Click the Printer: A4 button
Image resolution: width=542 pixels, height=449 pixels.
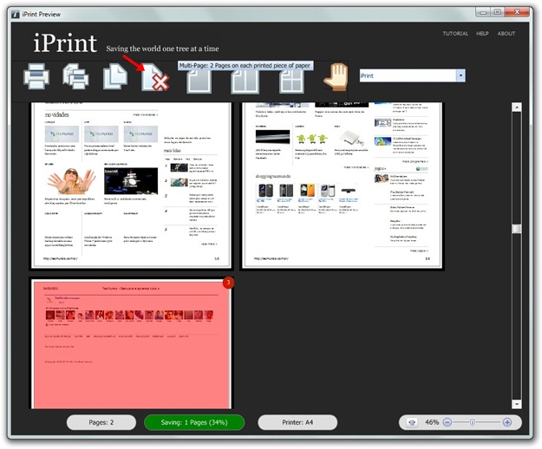297,422
